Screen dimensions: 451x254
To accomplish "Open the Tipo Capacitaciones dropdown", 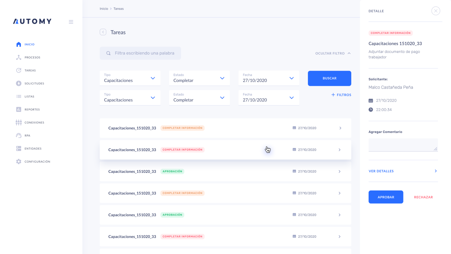I will 130,78.
